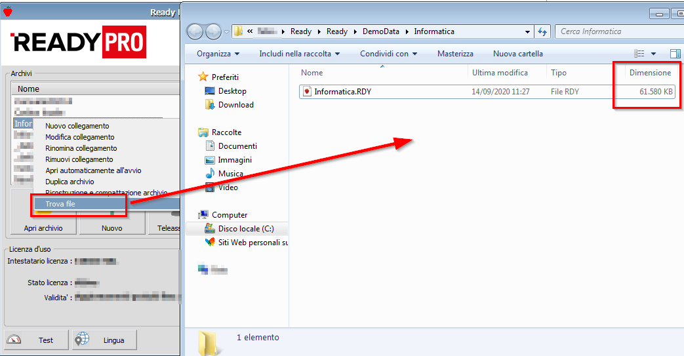Click the 14/09/2020 11:27 date cell
The width and height of the screenshot is (684, 356).
[x=500, y=92]
